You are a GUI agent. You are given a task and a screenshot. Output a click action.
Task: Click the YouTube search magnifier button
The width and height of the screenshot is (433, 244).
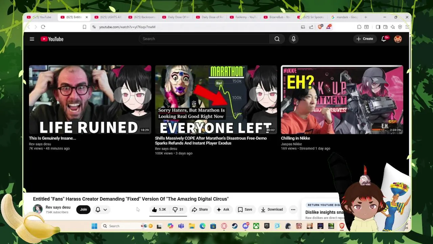coord(277,39)
